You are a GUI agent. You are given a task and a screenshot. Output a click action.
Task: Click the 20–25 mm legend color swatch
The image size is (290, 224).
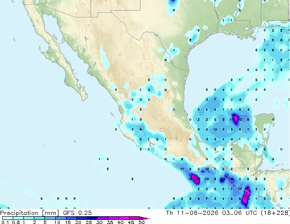pyautogui.click(x=82, y=218)
